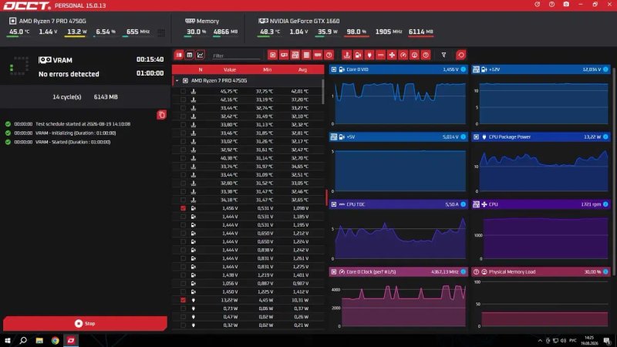Toggle the voltage sensor type filter
Image resolution: width=617 pixels, height=347 pixels.
click(358, 55)
